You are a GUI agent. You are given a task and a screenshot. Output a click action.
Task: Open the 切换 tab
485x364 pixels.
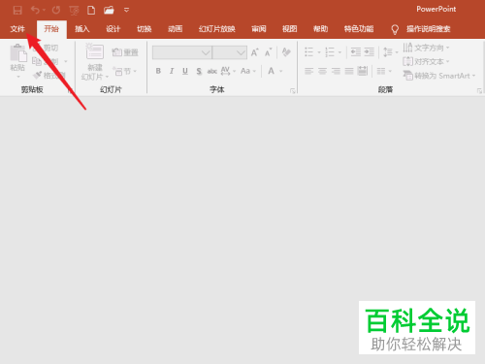pos(145,29)
